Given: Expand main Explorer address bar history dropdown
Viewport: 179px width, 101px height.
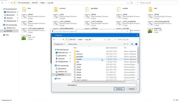Looking at the screenshot, I should (x=128, y=3).
